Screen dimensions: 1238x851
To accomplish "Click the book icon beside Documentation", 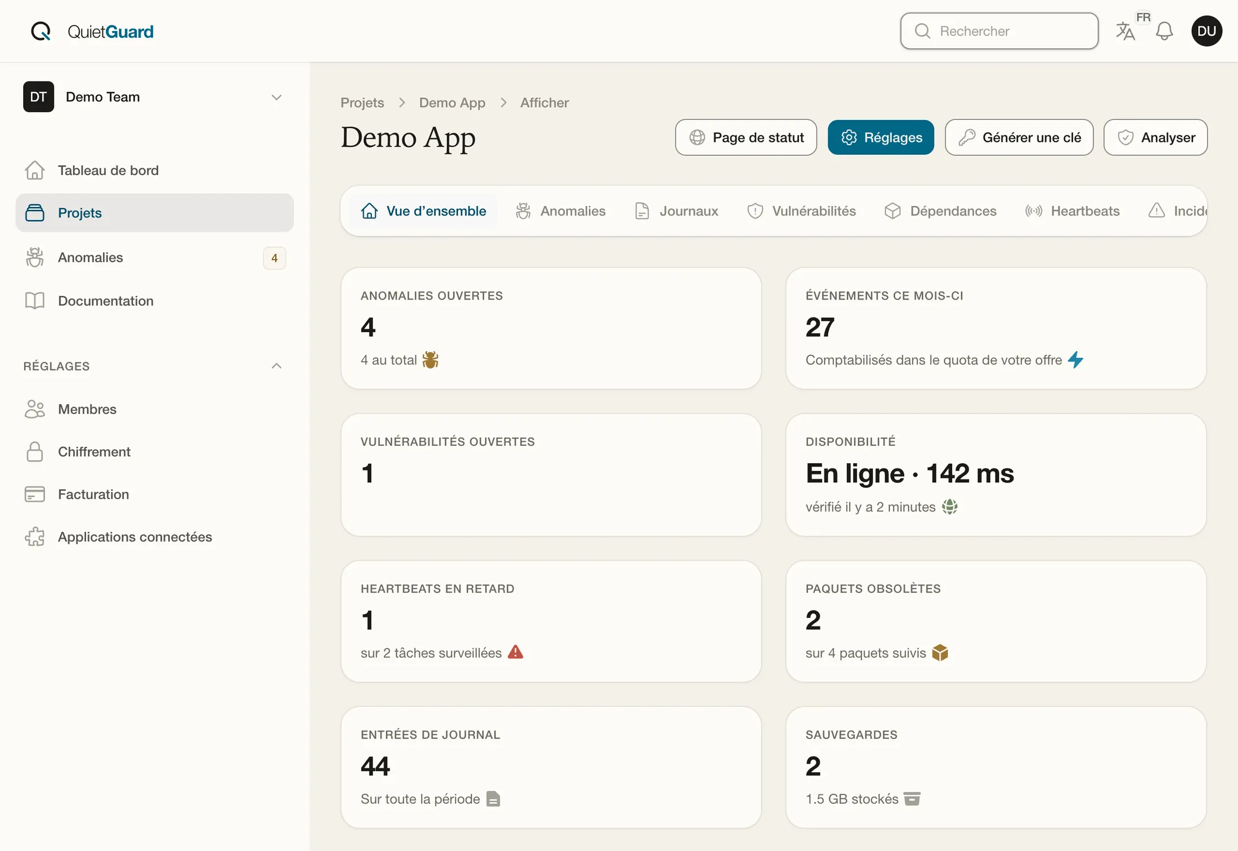I will tap(35, 301).
